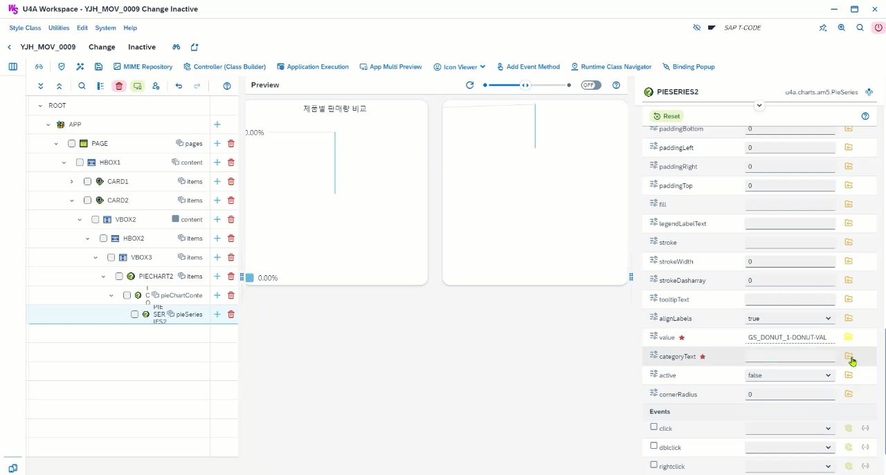Screen dimensions: 886x475
Task: Open the Utilities menu
Action: tap(59, 28)
